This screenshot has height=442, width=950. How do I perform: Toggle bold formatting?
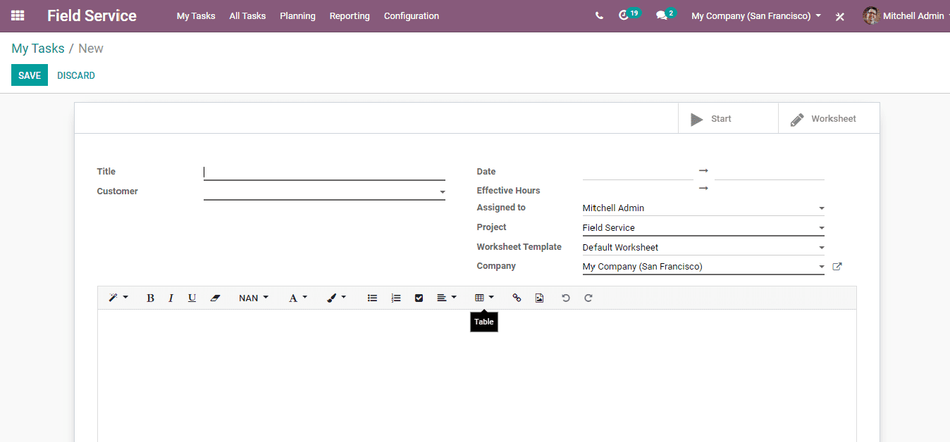[x=150, y=298]
